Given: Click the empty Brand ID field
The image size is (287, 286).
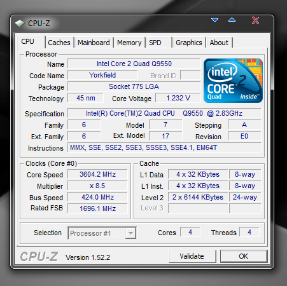Looking at the screenshot, I should click(x=190, y=75).
